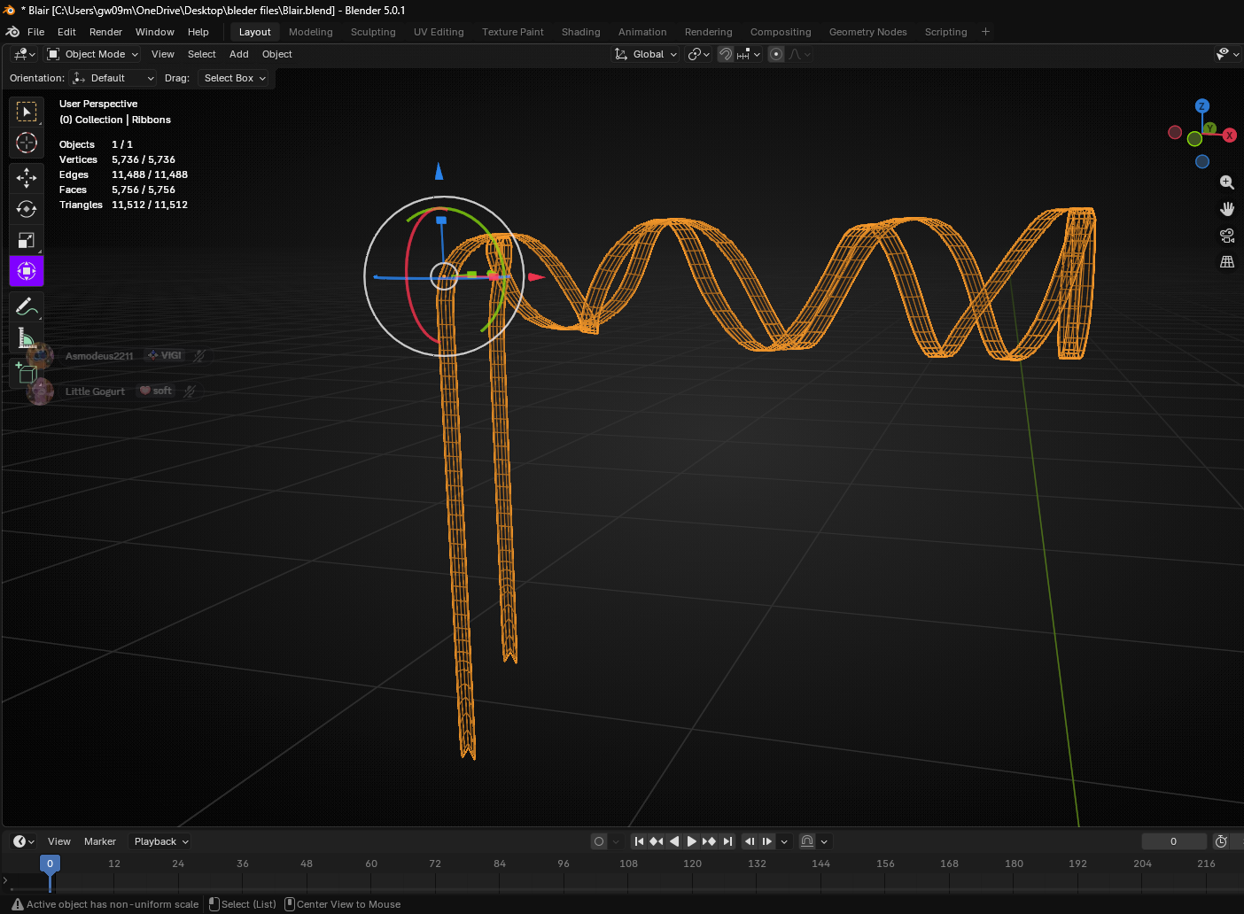
Task: Switch to the UV Editing workspace tab
Action: point(439,32)
